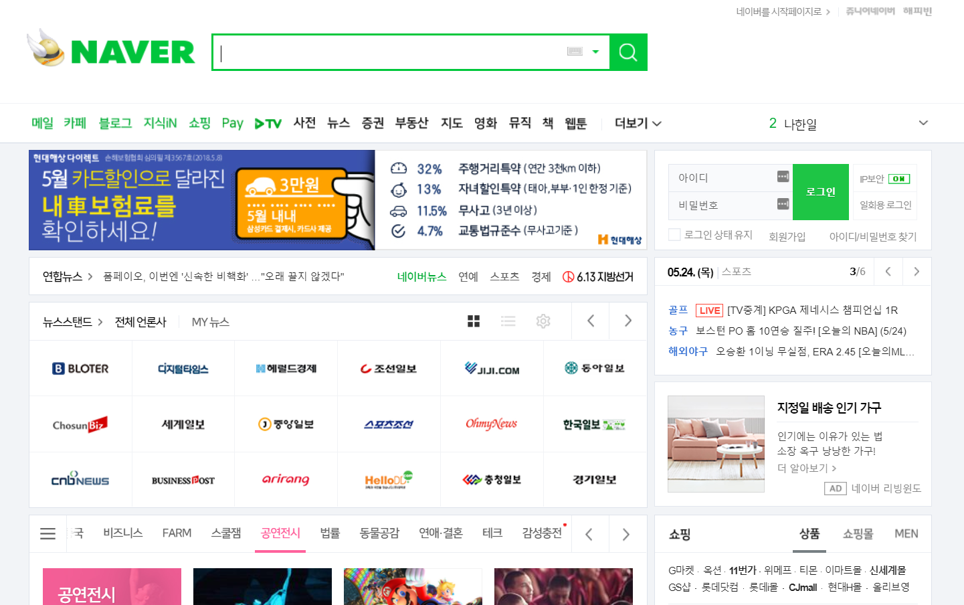
Task: Open newsstand settings gear icon
Action: coord(543,321)
